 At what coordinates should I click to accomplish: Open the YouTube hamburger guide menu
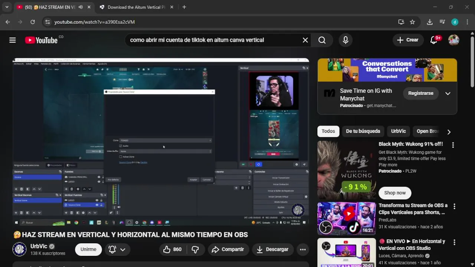click(13, 40)
